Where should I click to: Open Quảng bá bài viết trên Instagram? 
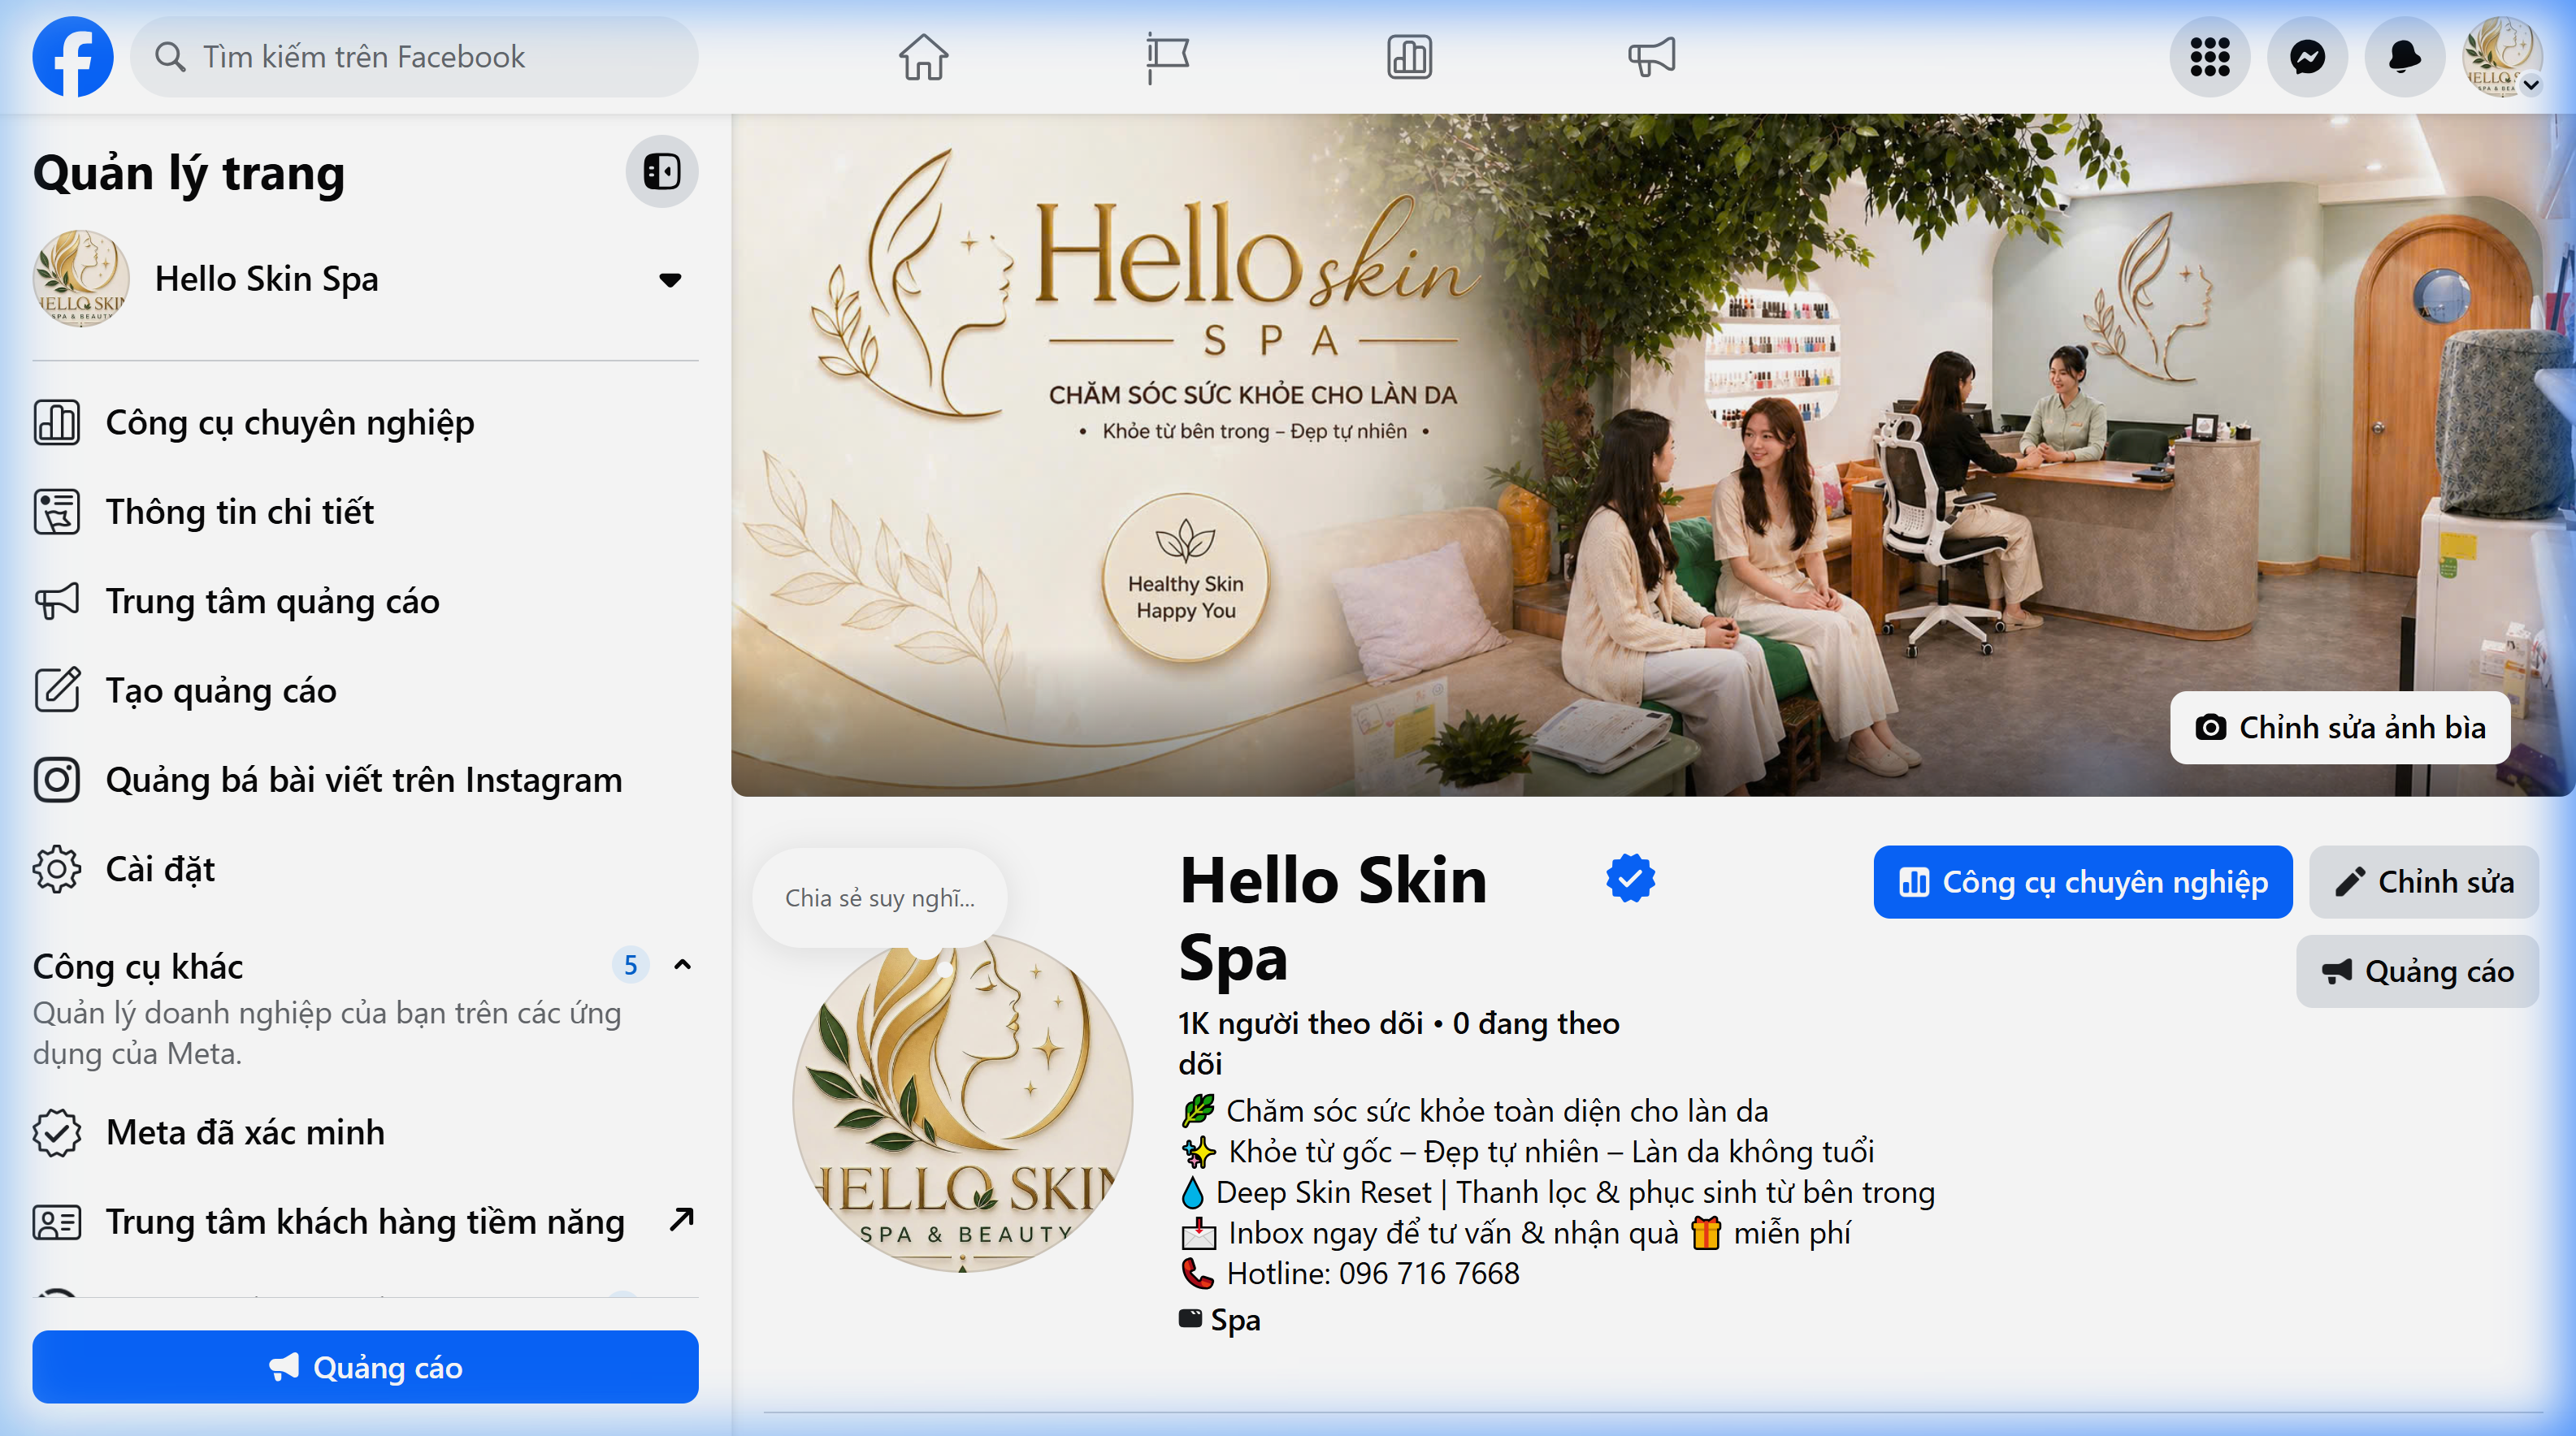coord(365,781)
